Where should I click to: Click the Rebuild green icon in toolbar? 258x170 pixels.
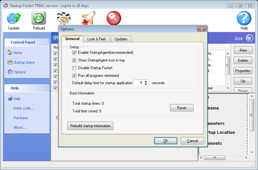(39, 18)
